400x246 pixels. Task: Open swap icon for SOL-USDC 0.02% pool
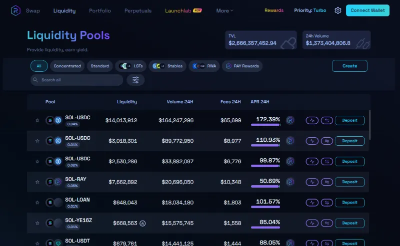pyautogui.click(x=327, y=162)
